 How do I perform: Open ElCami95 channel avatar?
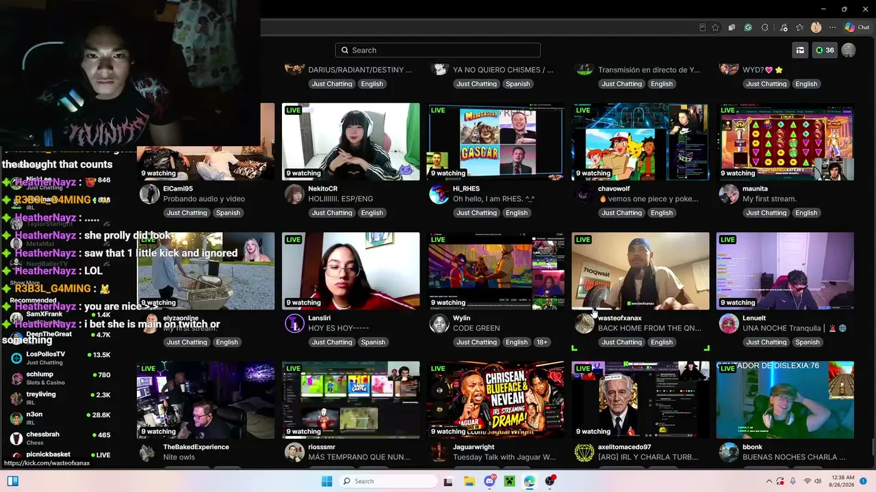click(149, 194)
